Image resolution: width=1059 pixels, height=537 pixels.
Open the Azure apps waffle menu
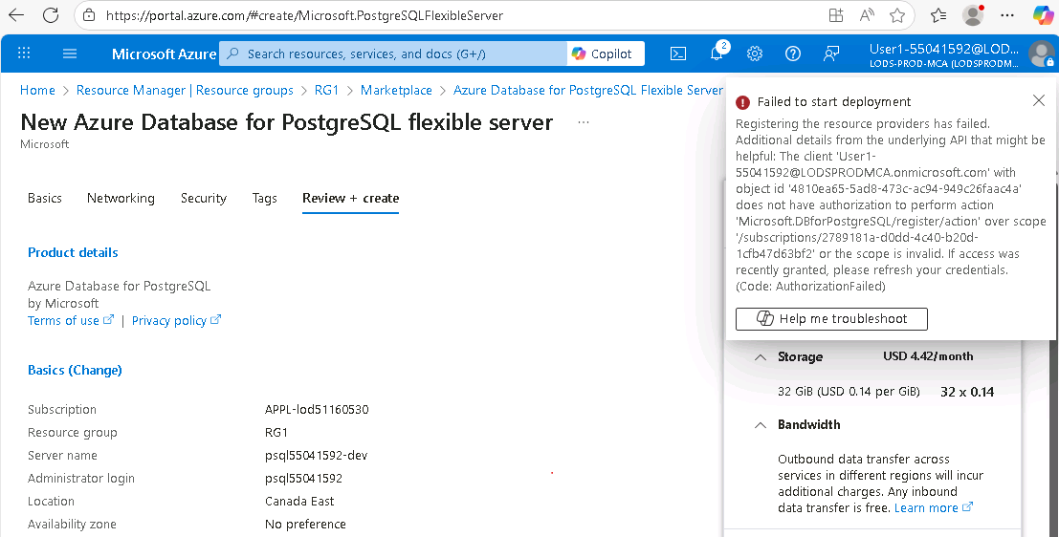coord(24,54)
